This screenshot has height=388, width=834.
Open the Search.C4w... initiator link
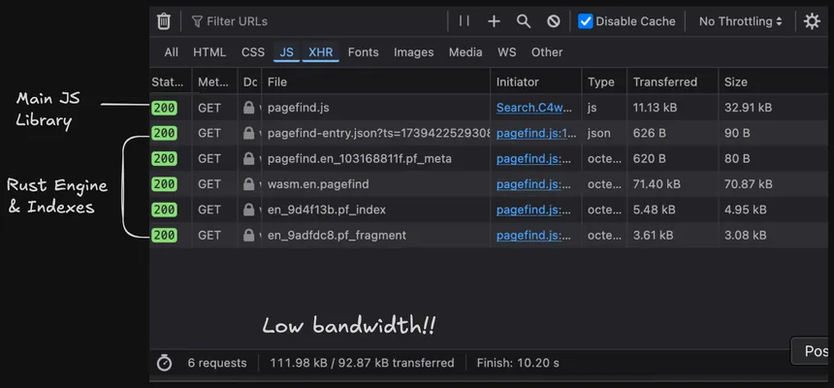(535, 108)
